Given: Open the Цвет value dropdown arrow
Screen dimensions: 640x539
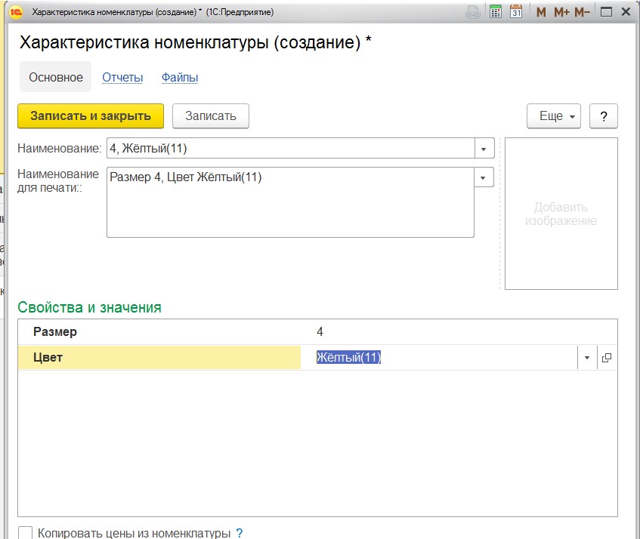Looking at the screenshot, I should click(x=587, y=359).
